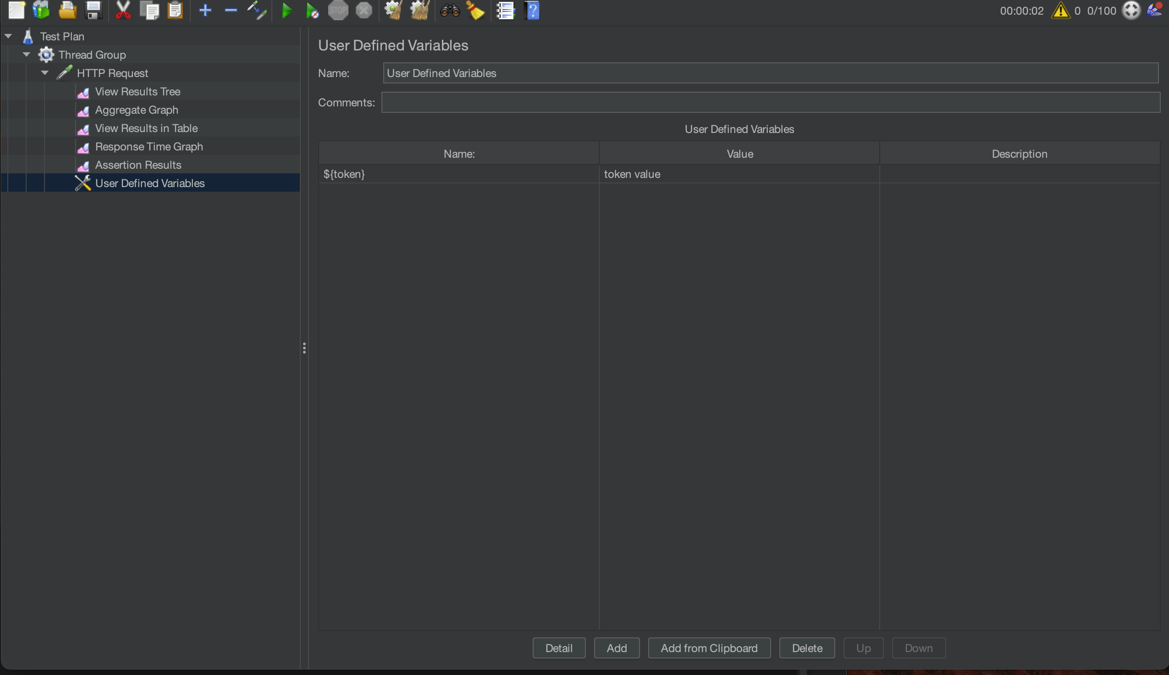Screen dimensions: 1169x675
Task: Click the Add from Clipboard button
Action: pyautogui.click(x=708, y=647)
